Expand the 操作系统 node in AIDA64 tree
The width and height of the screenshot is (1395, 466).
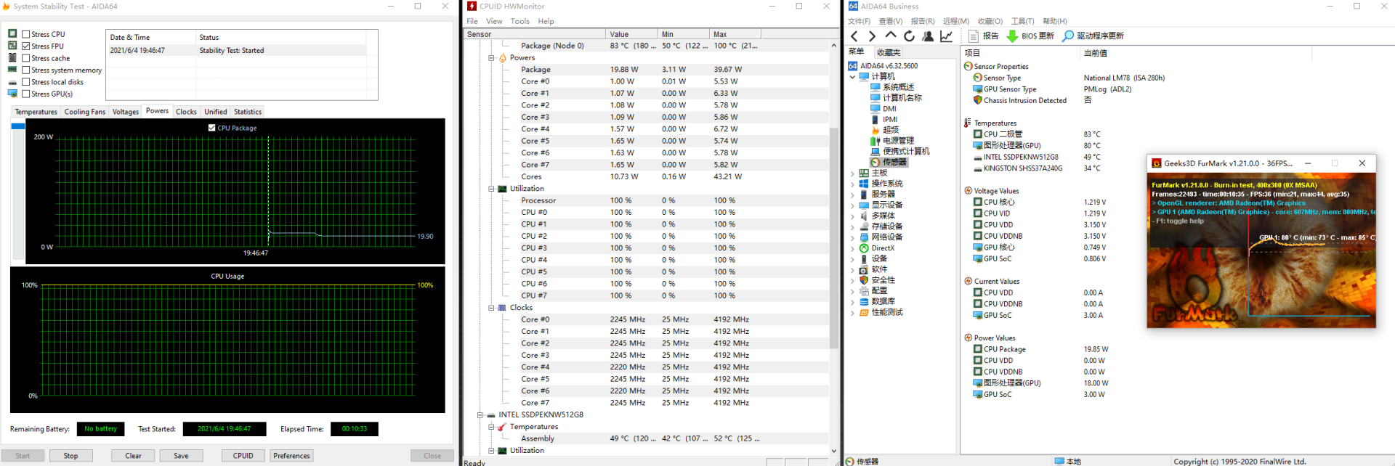tap(852, 184)
